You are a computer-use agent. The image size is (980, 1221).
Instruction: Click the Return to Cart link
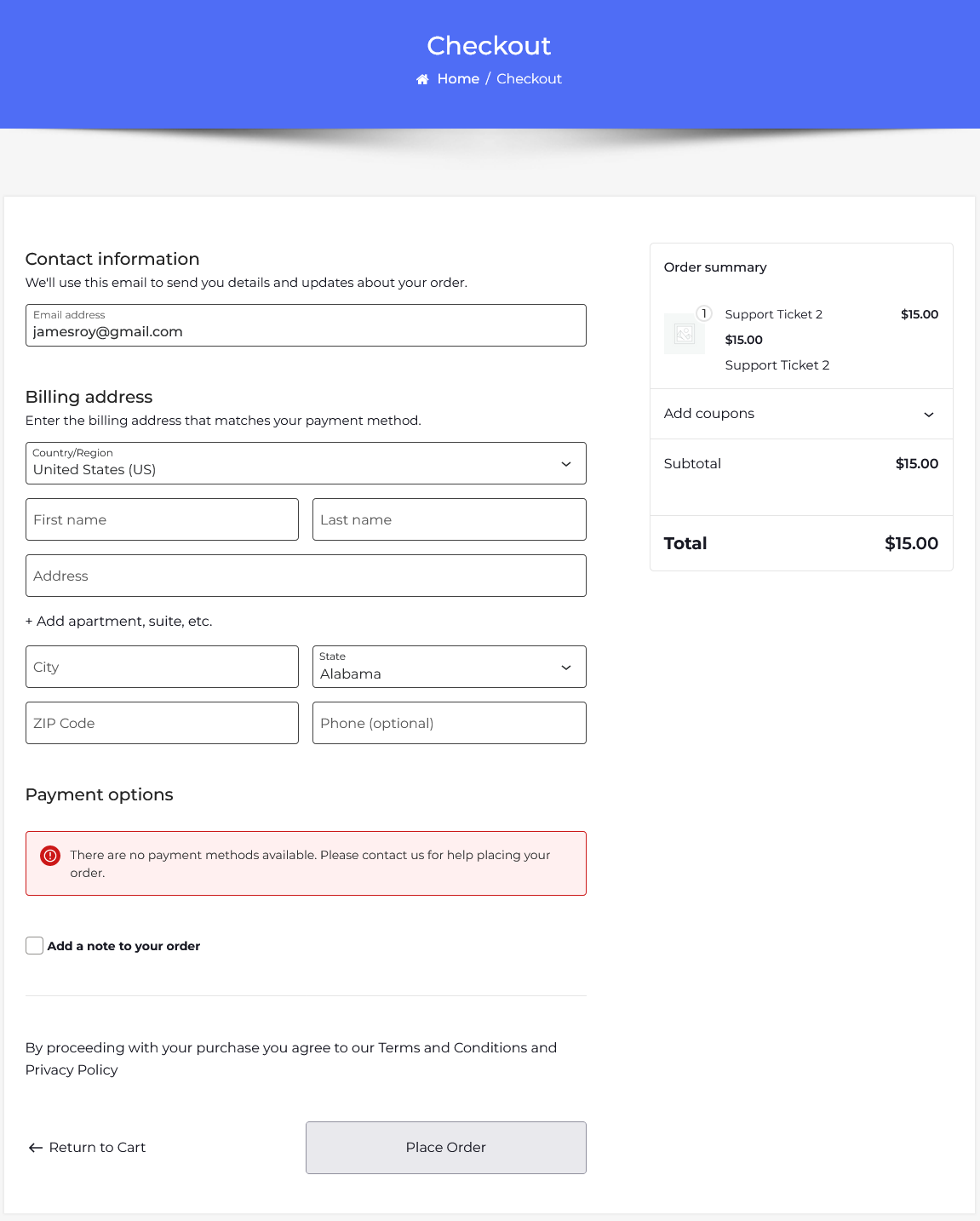(x=97, y=1148)
